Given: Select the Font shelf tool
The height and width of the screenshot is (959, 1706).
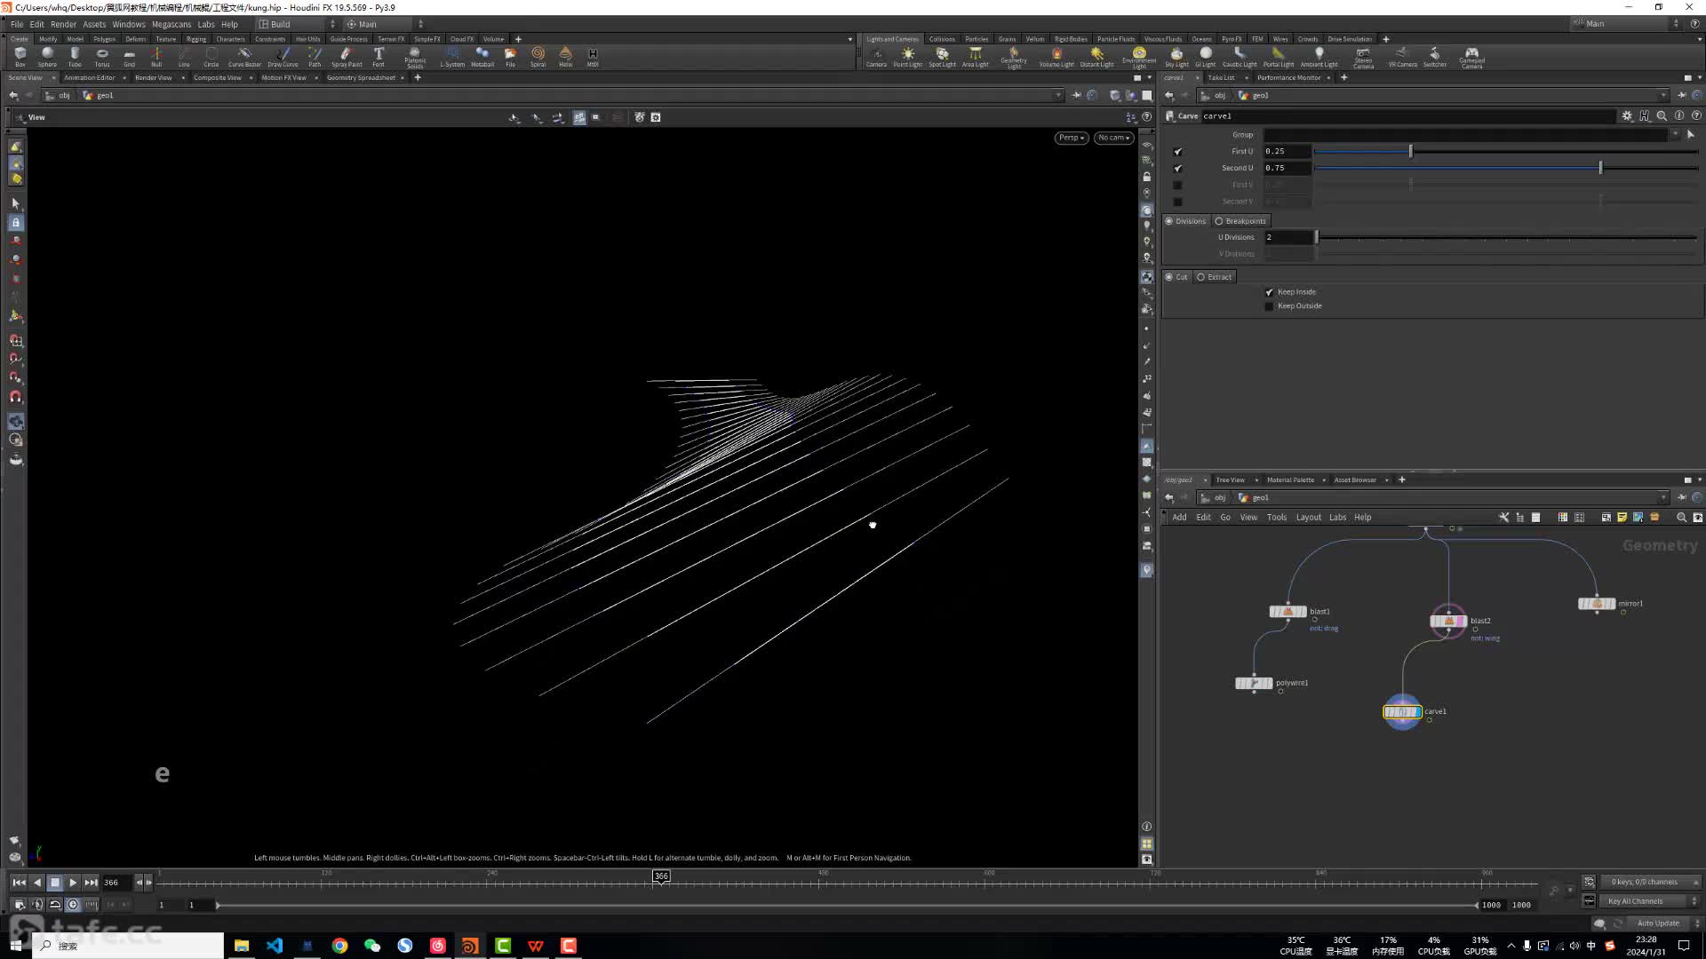Looking at the screenshot, I should (x=379, y=57).
